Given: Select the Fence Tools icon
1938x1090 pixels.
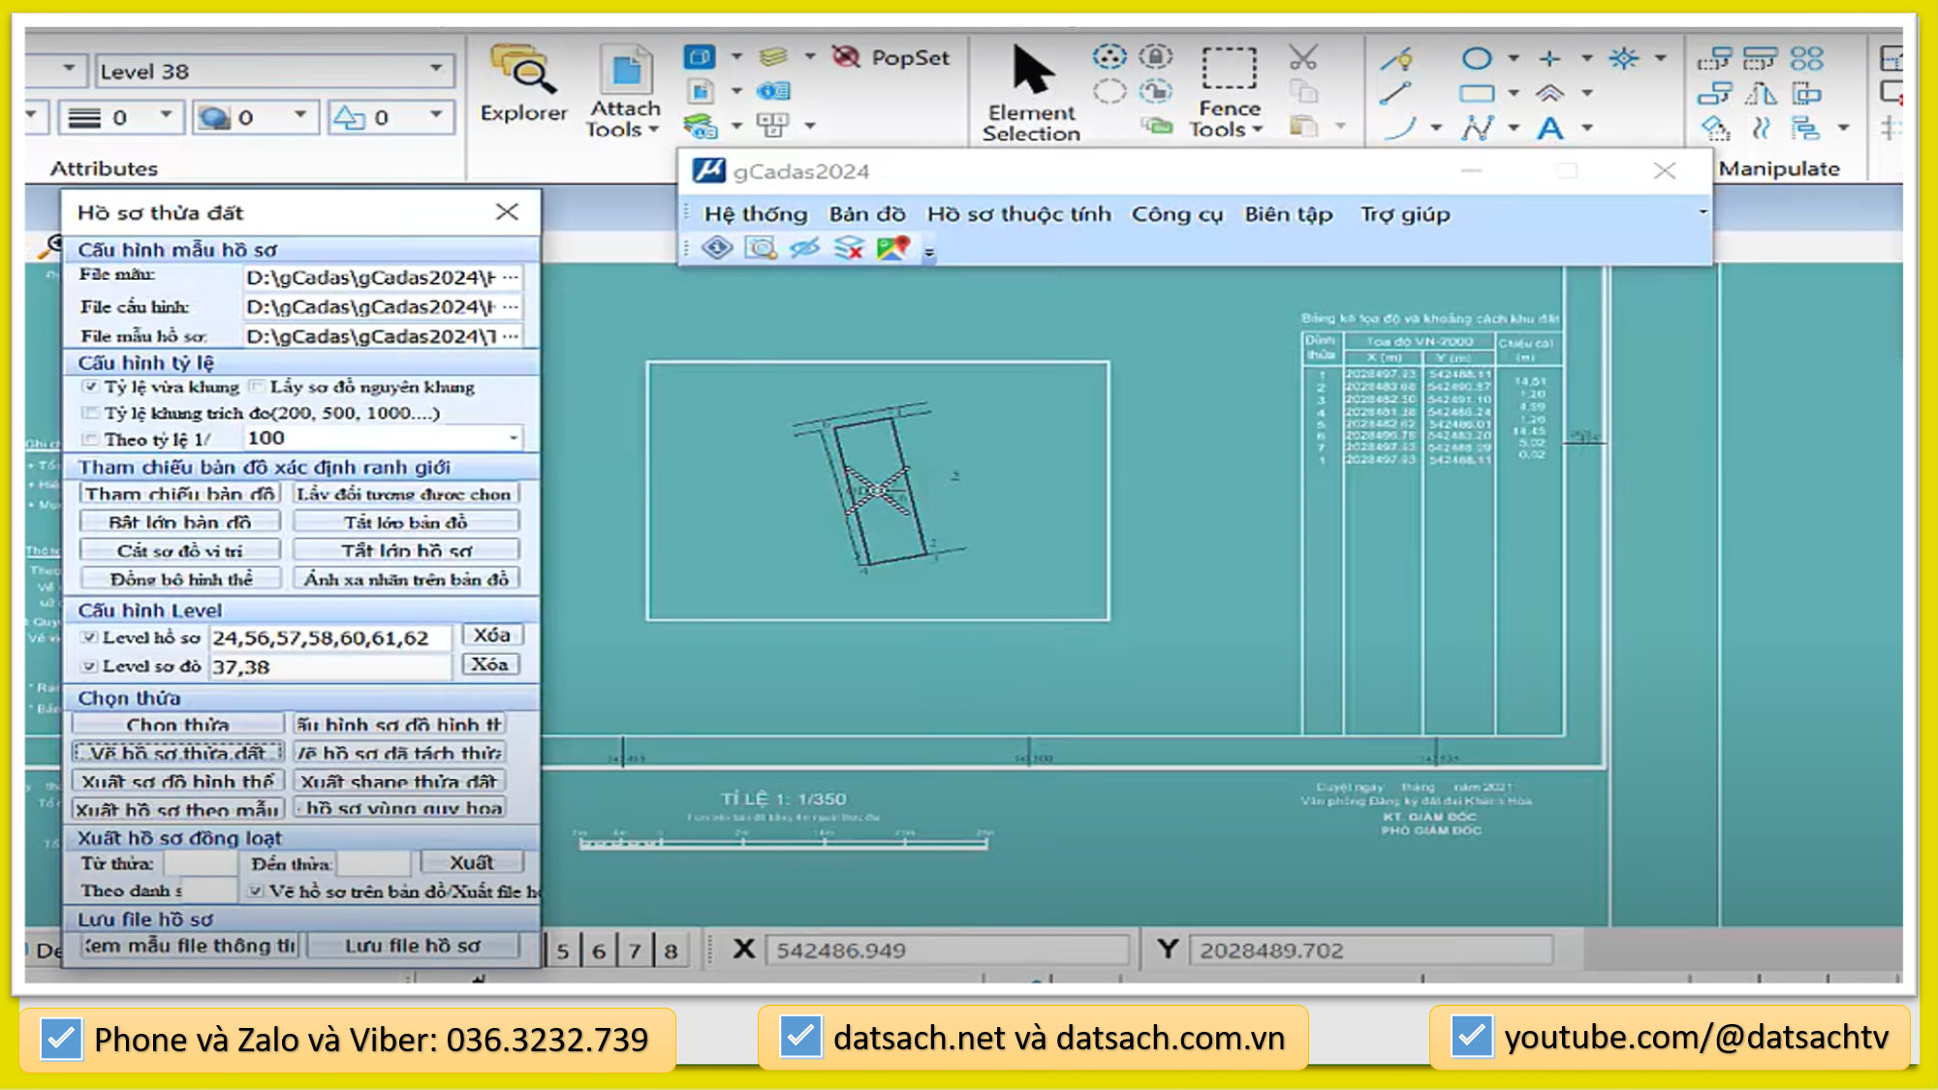Looking at the screenshot, I should click(1229, 70).
